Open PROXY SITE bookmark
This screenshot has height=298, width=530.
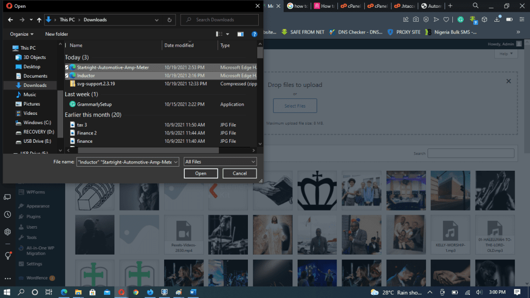pyautogui.click(x=404, y=32)
